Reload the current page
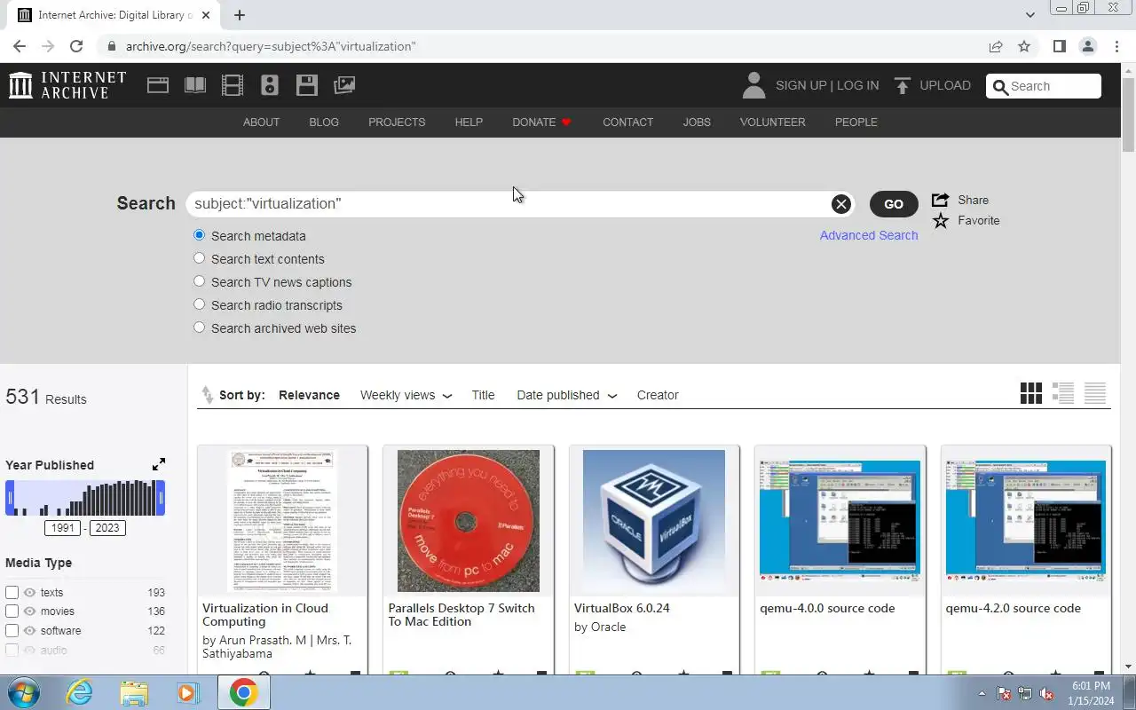This screenshot has height=710, width=1136. click(x=76, y=46)
